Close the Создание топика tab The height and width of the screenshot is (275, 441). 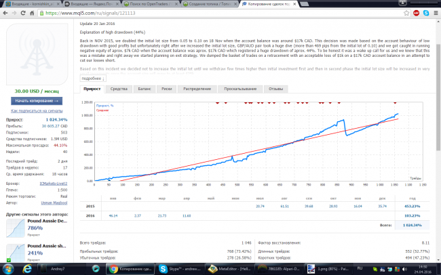[x=235, y=4]
